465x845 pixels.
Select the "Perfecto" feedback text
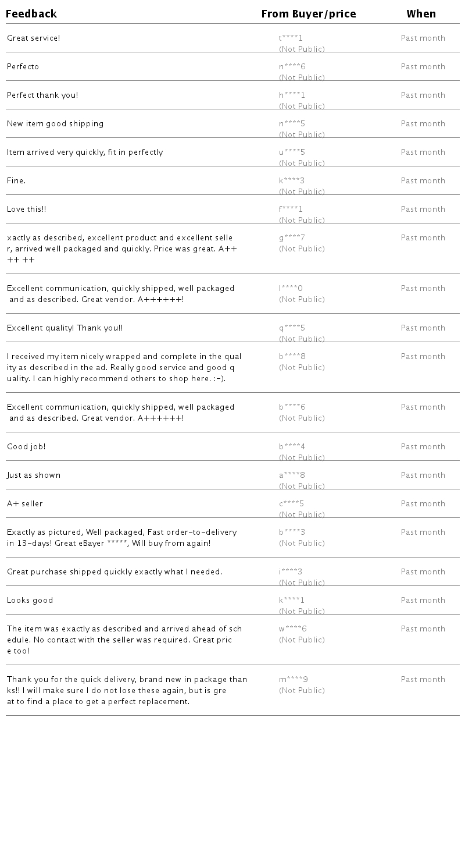pos(23,67)
